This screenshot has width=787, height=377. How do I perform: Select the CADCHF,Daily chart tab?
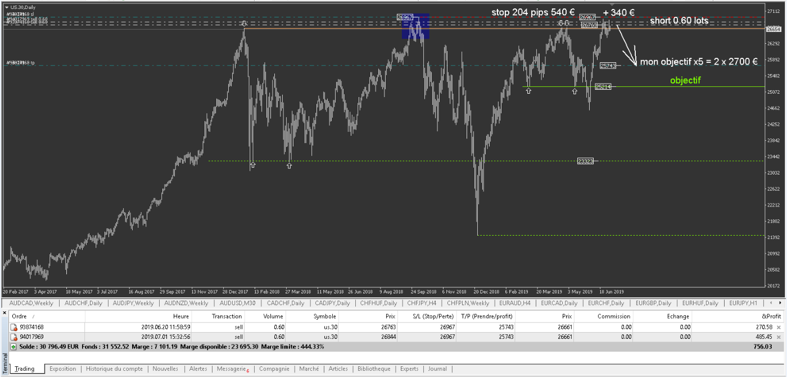(284, 304)
